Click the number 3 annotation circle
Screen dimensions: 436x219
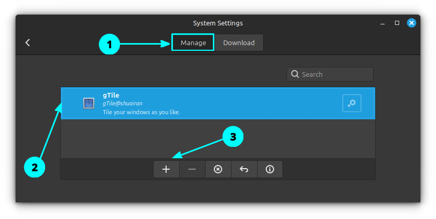click(x=233, y=137)
